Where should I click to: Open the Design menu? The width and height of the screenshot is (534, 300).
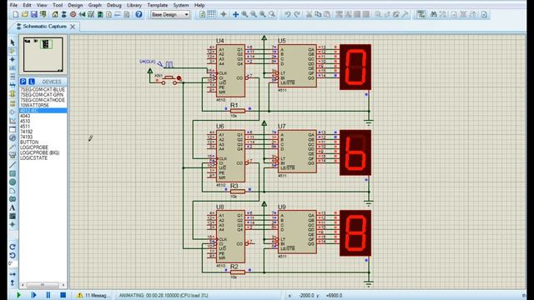coord(75,5)
